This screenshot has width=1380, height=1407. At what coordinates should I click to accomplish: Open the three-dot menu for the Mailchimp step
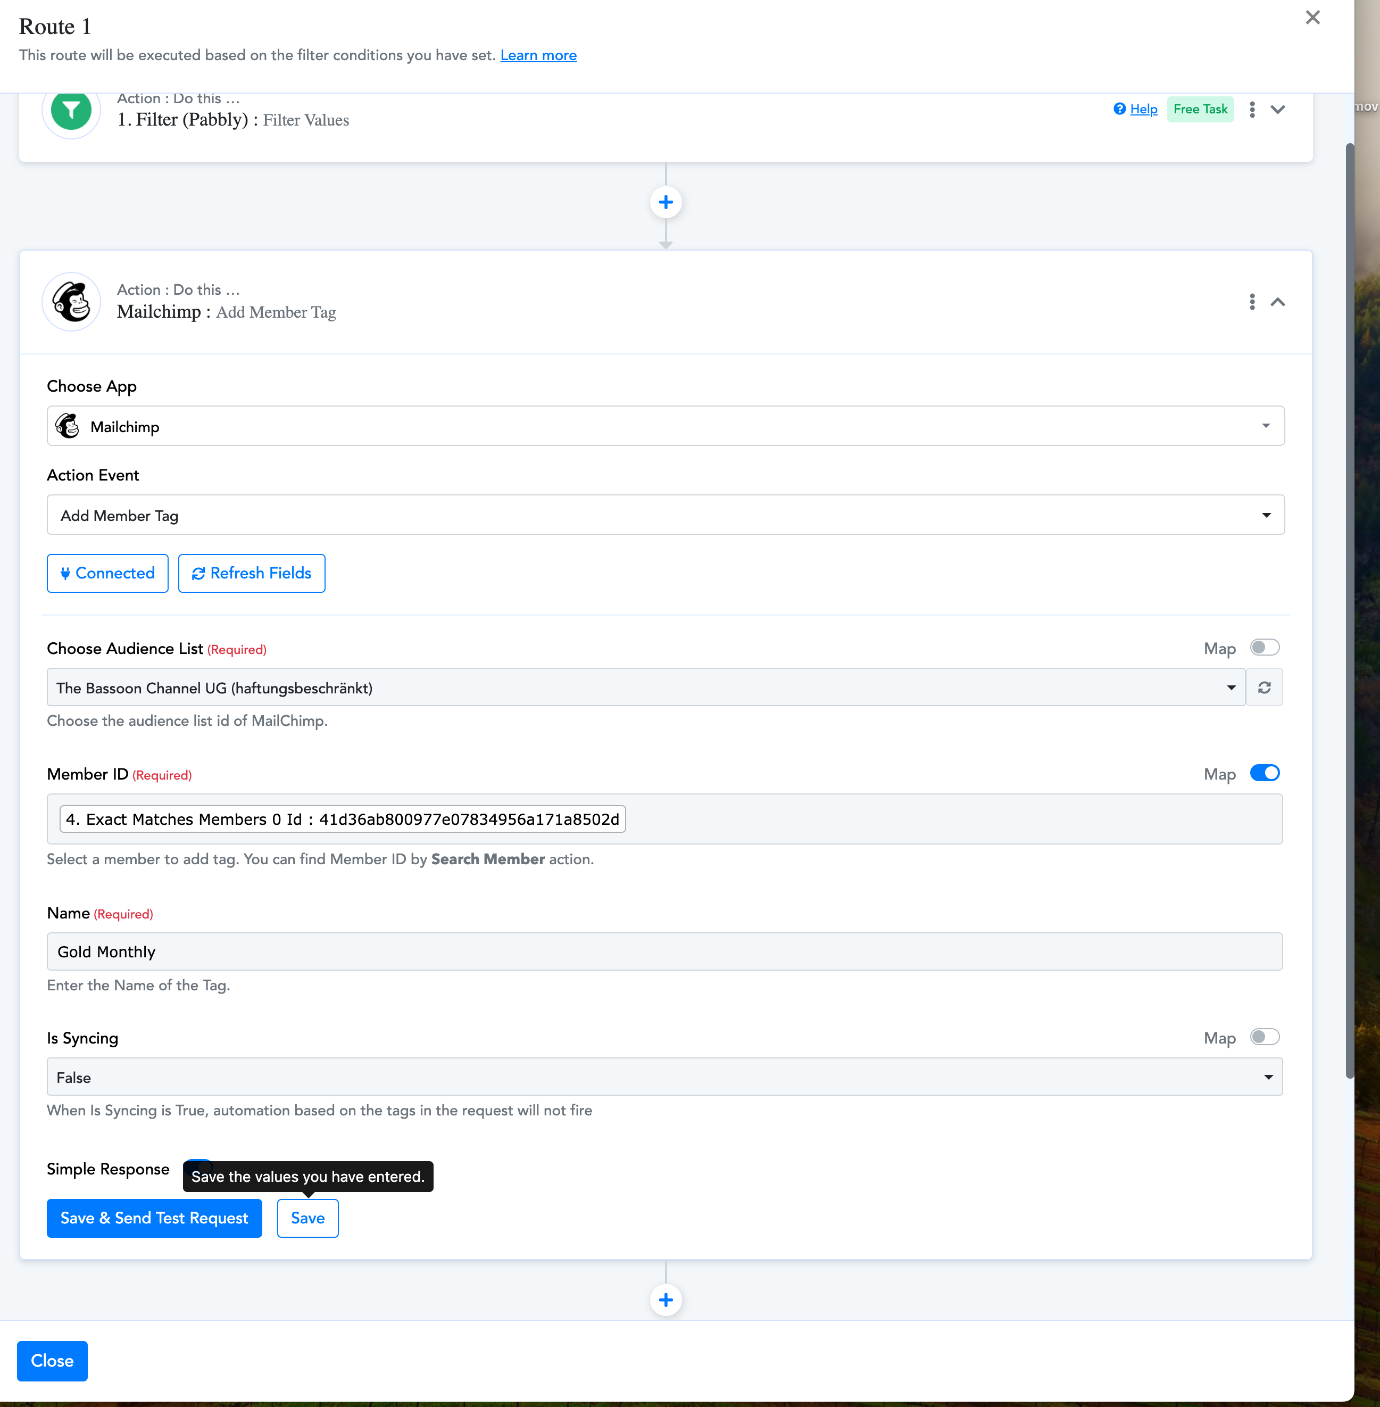(x=1252, y=302)
